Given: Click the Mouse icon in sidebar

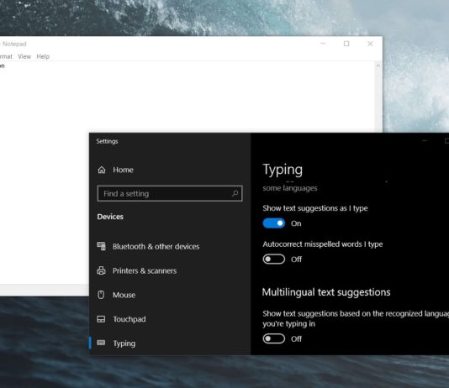Looking at the screenshot, I should (x=101, y=295).
